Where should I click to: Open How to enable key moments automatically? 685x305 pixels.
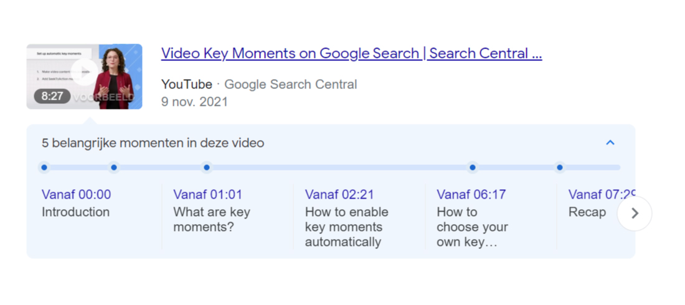[346, 227]
